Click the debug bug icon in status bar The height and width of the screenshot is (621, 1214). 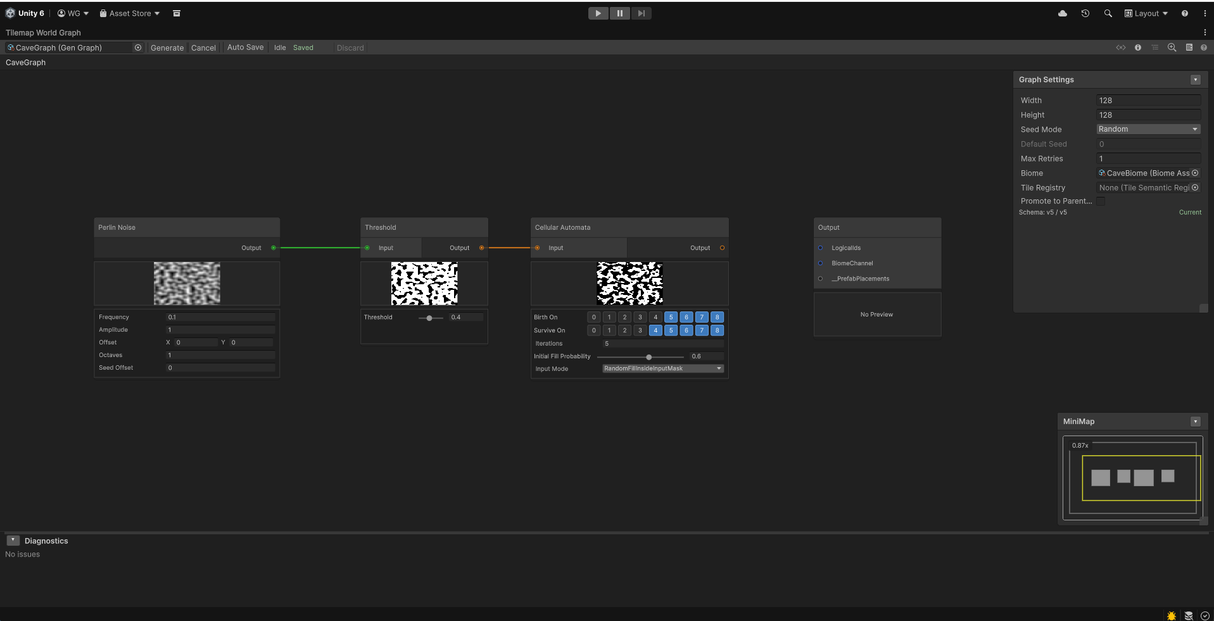click(x=1172, y=615)
